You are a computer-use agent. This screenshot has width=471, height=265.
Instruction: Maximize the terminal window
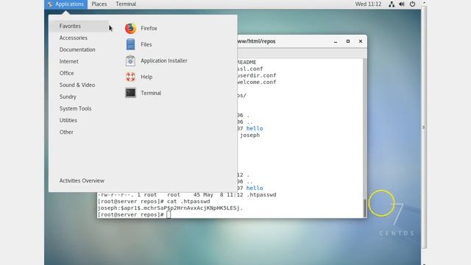point(348,41)
